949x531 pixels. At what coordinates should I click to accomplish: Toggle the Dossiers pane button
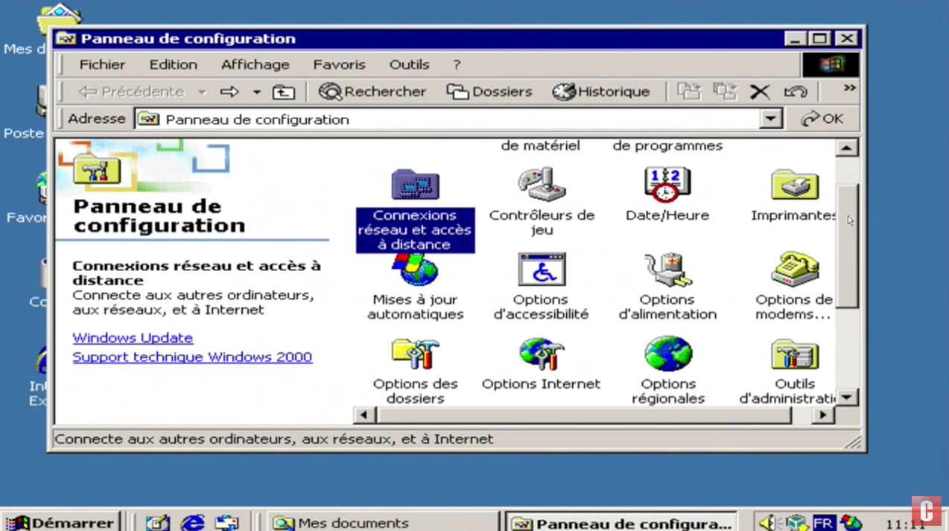click(x=489, y=92)
